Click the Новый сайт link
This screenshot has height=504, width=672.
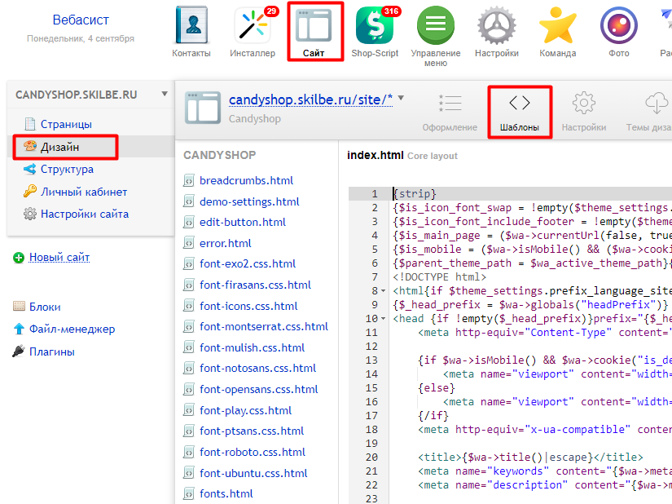coord(59,258)
